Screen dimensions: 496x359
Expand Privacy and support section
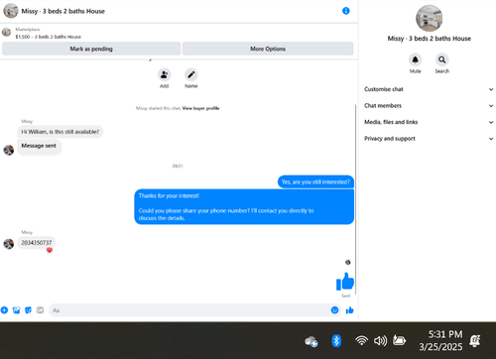[429, 139]
